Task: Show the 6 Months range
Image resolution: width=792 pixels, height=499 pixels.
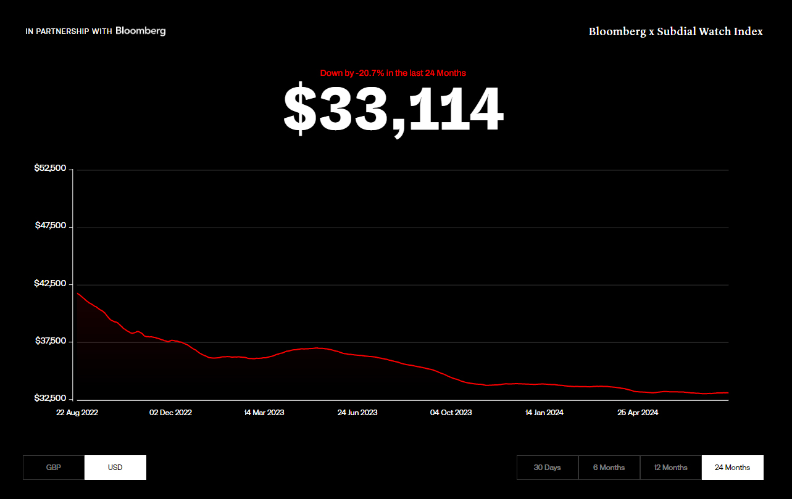Action: click(609, 468)
